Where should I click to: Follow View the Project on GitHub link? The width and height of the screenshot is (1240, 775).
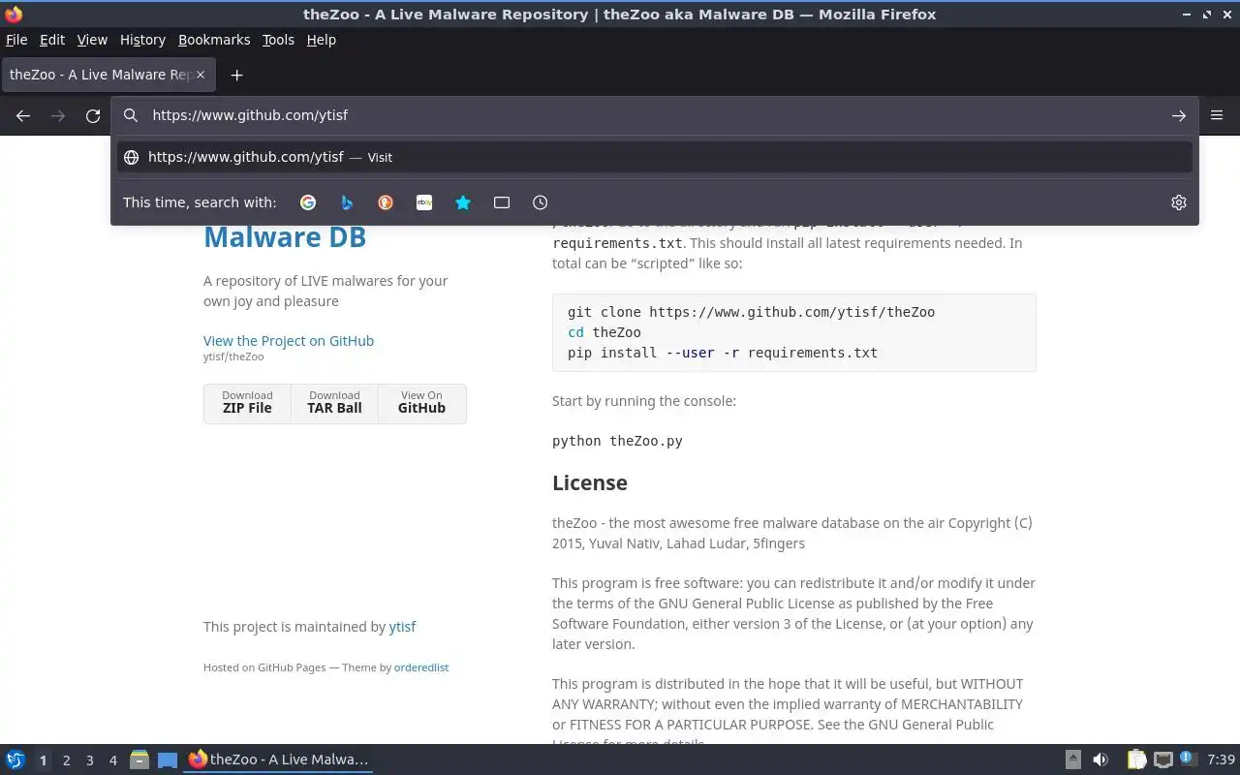pyautogui.click(x=289, y=340)
